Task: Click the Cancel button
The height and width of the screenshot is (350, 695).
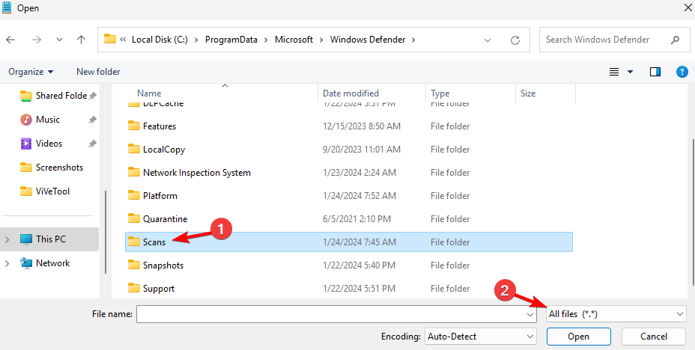Action: (x=654, y=337)
